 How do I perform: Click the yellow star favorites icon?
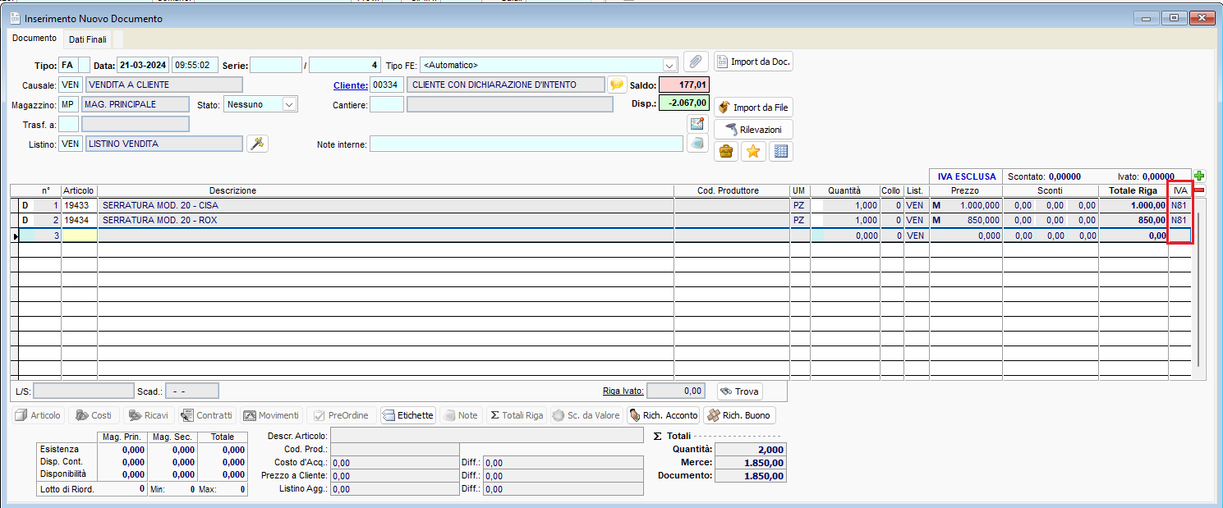click(753, 151)
